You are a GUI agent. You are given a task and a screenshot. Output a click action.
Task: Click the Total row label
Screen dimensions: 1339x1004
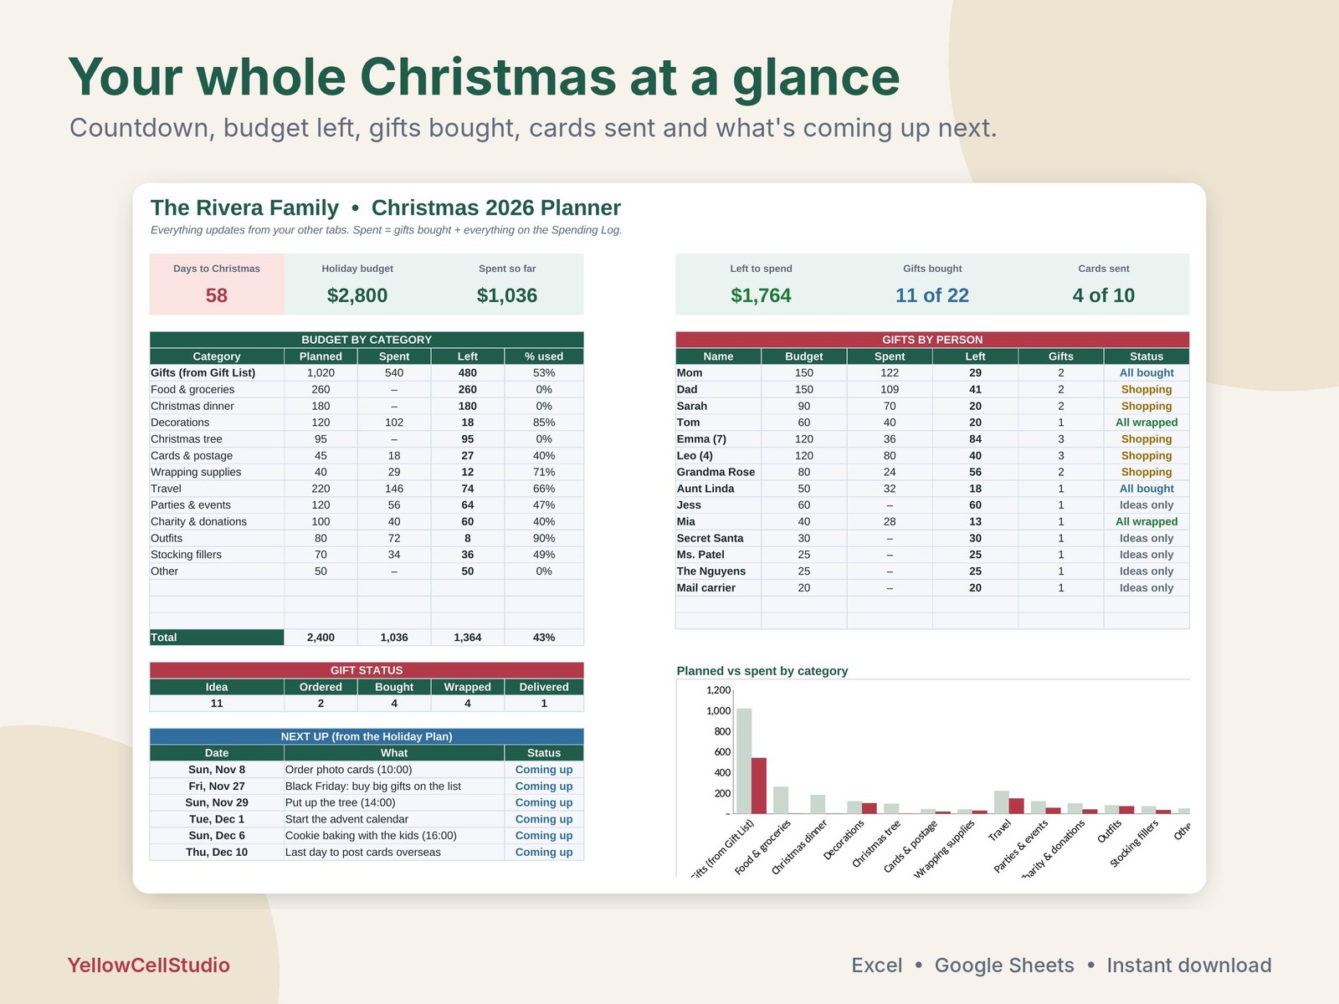coord(217,638)
